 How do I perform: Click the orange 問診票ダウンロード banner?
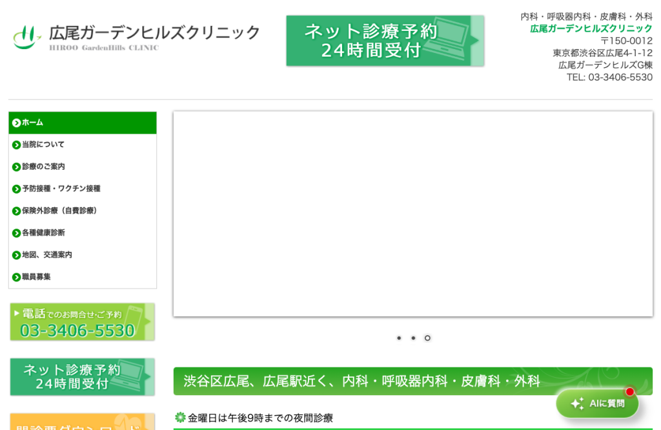click(x=83, y=422)
